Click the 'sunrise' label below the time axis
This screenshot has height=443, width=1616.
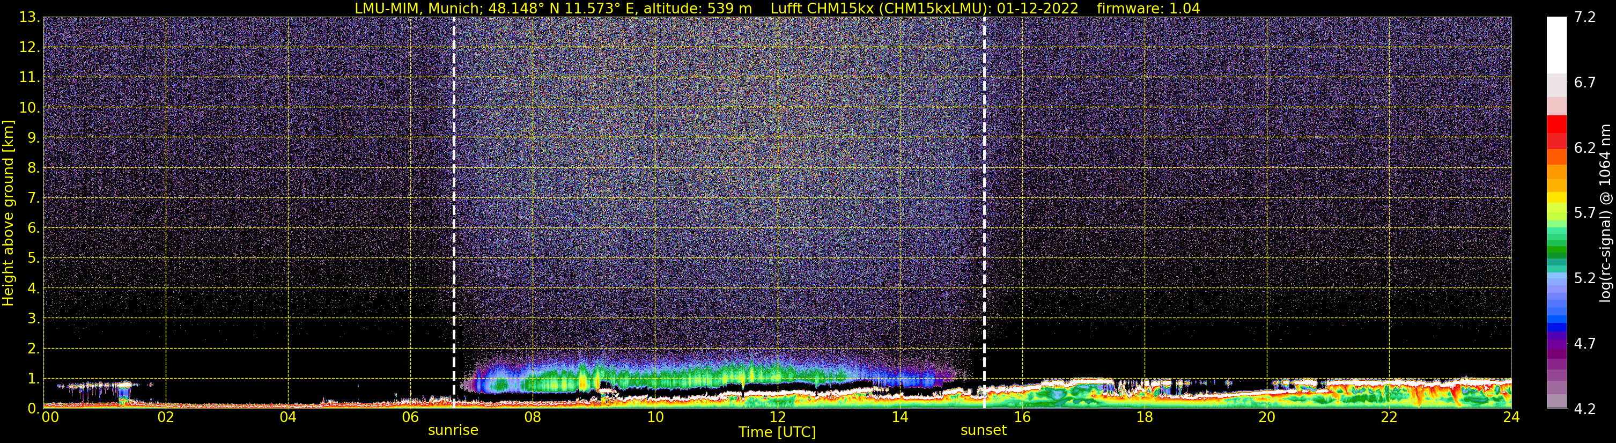pos(453,431)
